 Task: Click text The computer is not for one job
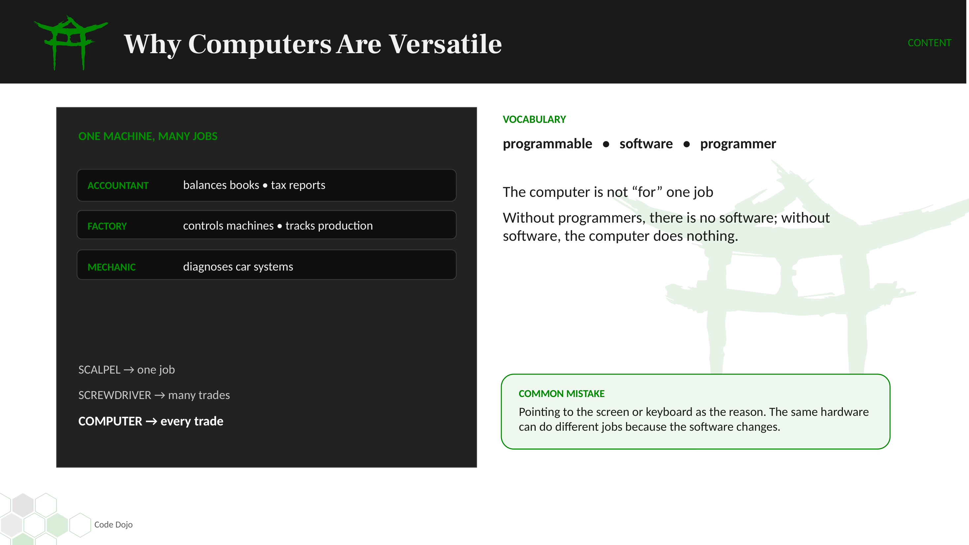[x=608, y=192]
